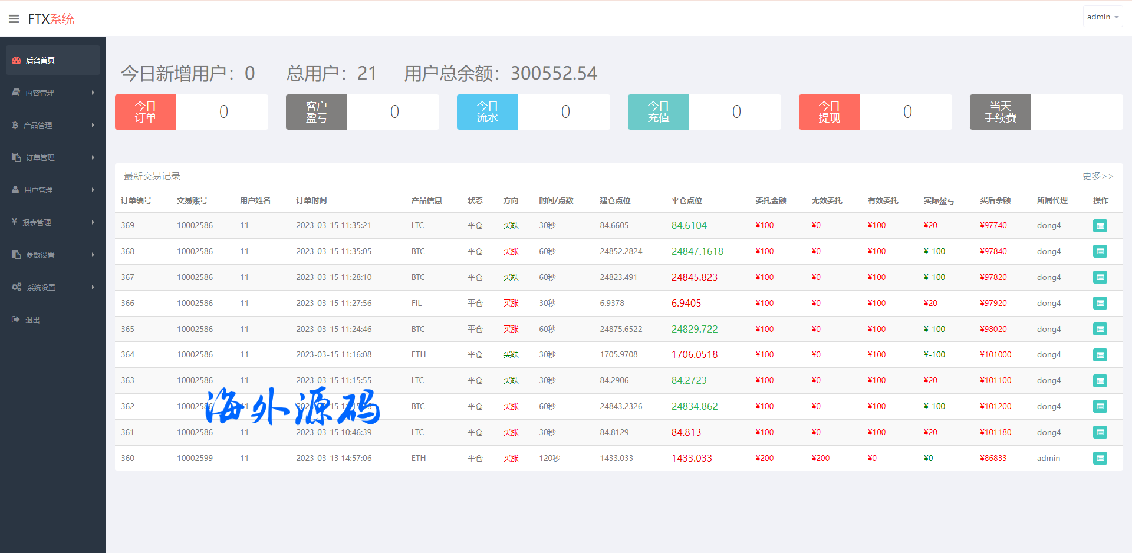Click the action icon for order 360
This screenshot has height=553, width=1132.
[x=1100, y=458]
